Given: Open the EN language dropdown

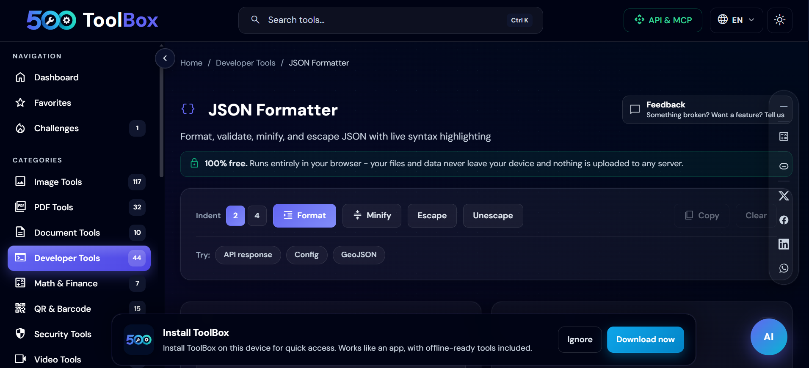Looking at the screenshot, I should [x=736, y=20].
